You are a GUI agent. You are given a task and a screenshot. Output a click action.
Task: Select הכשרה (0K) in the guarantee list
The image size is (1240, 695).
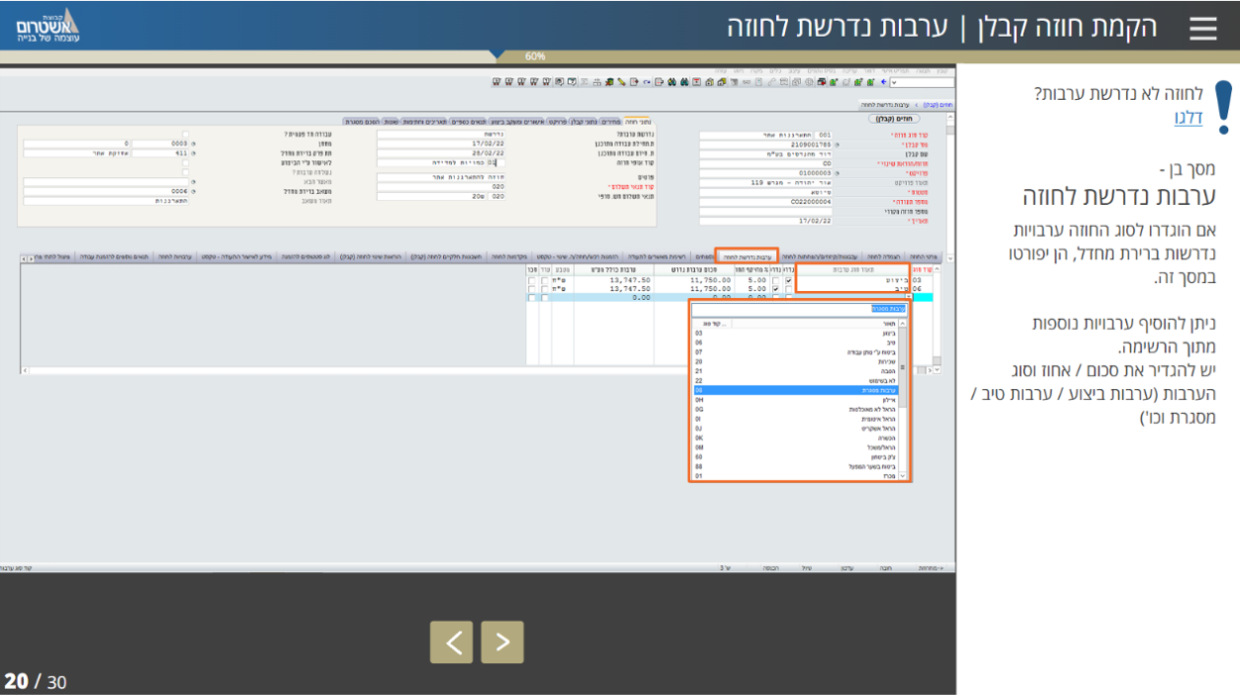[796, 438]
